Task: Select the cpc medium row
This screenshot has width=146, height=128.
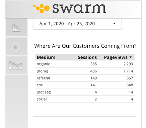Action: [x=85, y=85]
